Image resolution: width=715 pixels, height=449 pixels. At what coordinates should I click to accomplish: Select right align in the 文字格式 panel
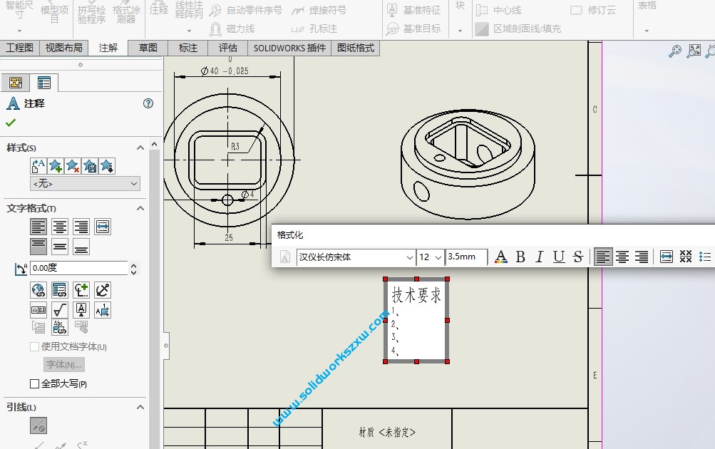[81, 227]
